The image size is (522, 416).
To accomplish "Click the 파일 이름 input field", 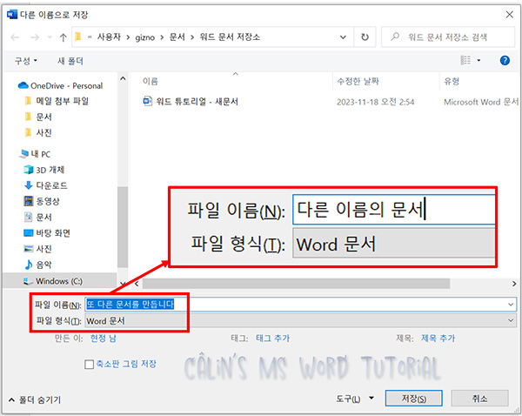I will tap(300, 305).
